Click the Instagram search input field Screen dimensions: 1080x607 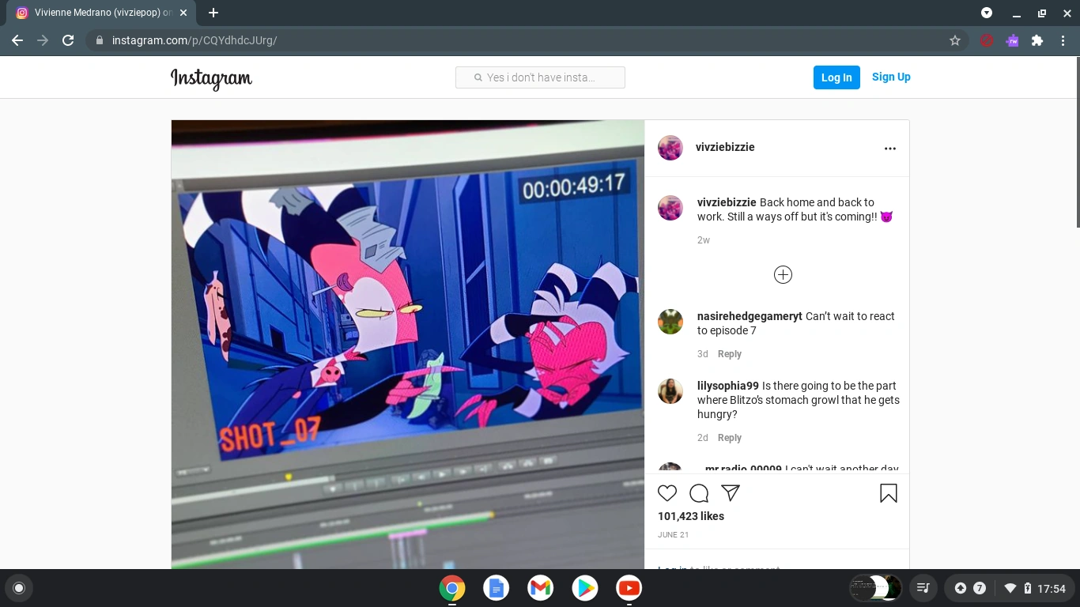[x=540, y=77]
